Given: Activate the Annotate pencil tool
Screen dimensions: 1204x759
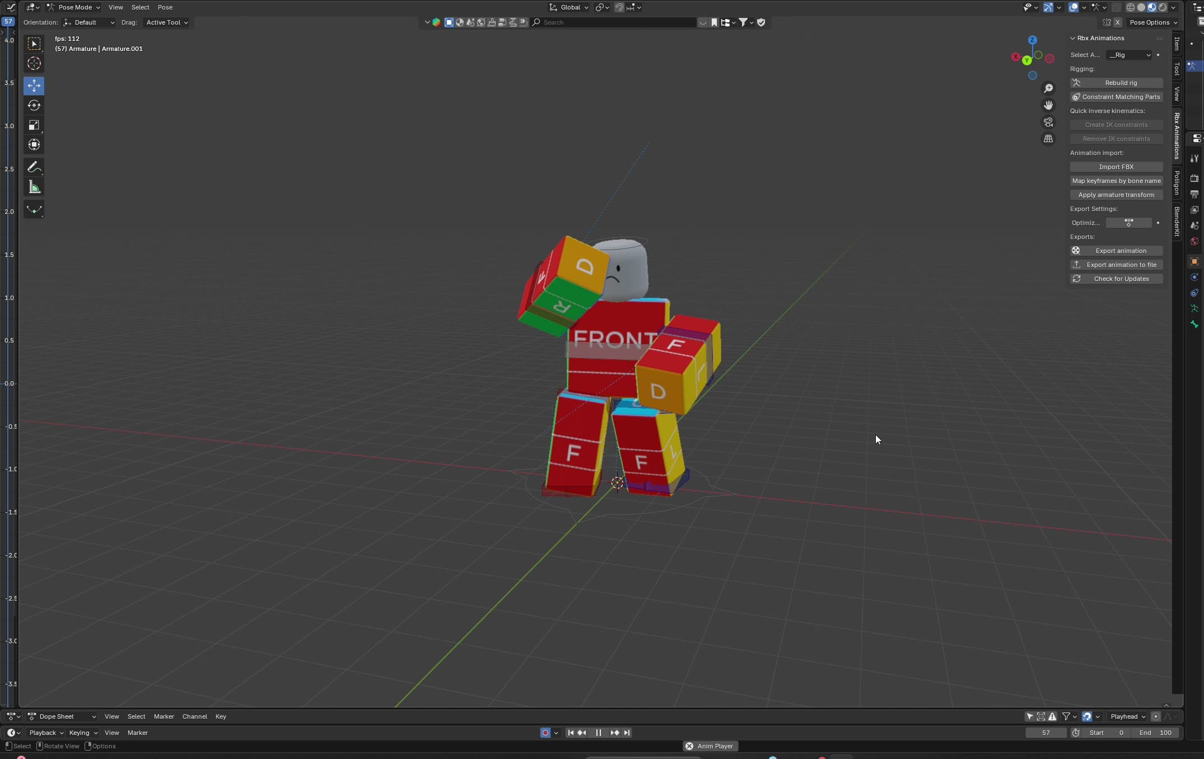Looking at the screenshot, I should point(34,167).
